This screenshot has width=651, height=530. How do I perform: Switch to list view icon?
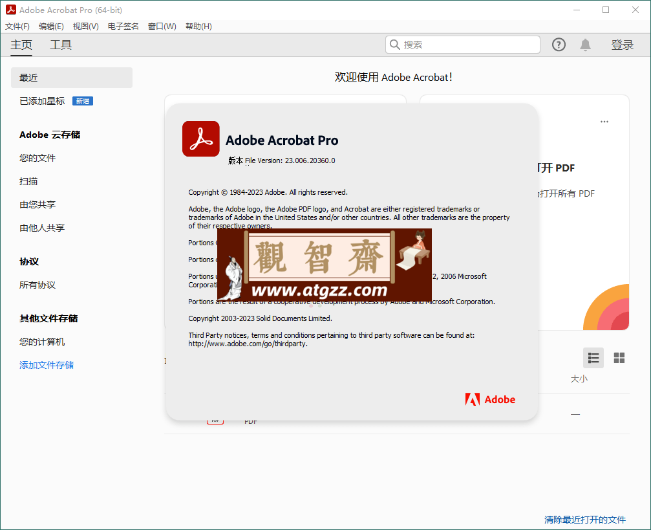(593, 358)
